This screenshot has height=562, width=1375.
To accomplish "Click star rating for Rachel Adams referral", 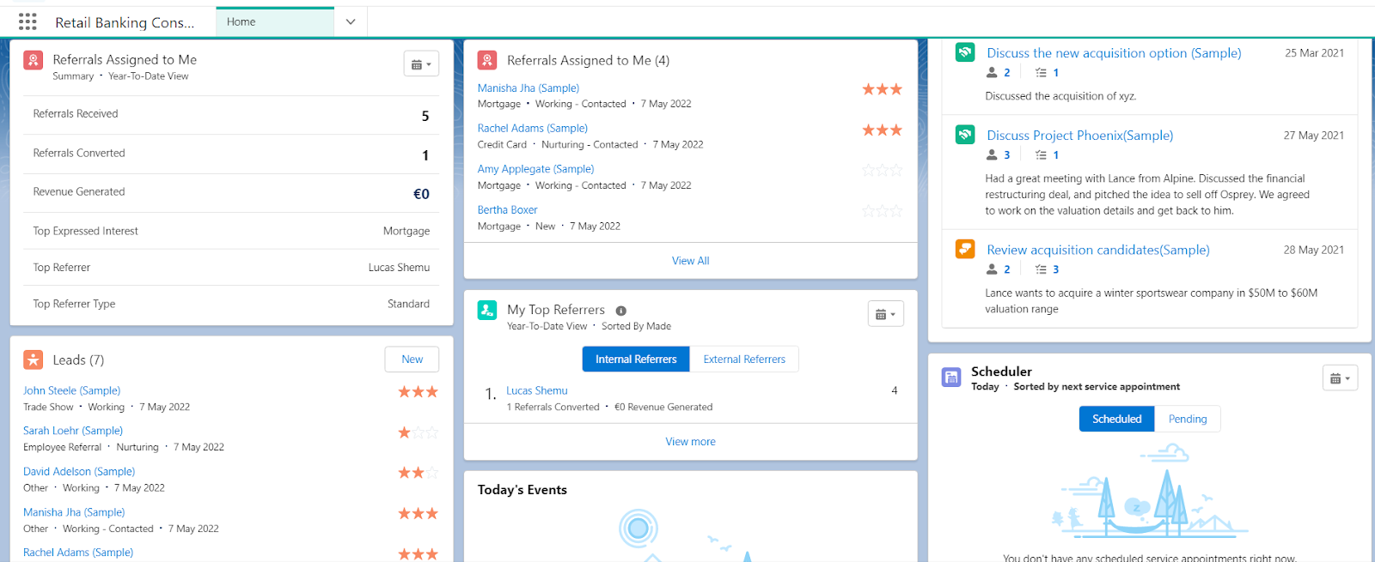I will [x=883, y=130].
